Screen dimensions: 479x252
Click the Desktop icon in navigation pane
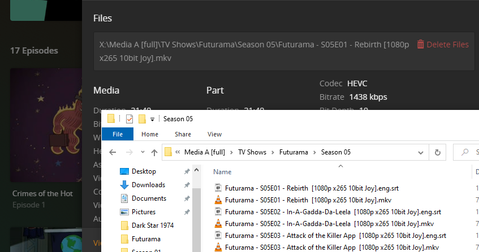coord(124,171)
